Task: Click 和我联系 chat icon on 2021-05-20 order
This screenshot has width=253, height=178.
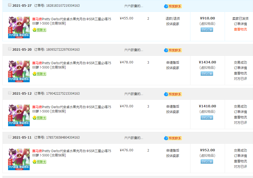Action: coord(173,50)
